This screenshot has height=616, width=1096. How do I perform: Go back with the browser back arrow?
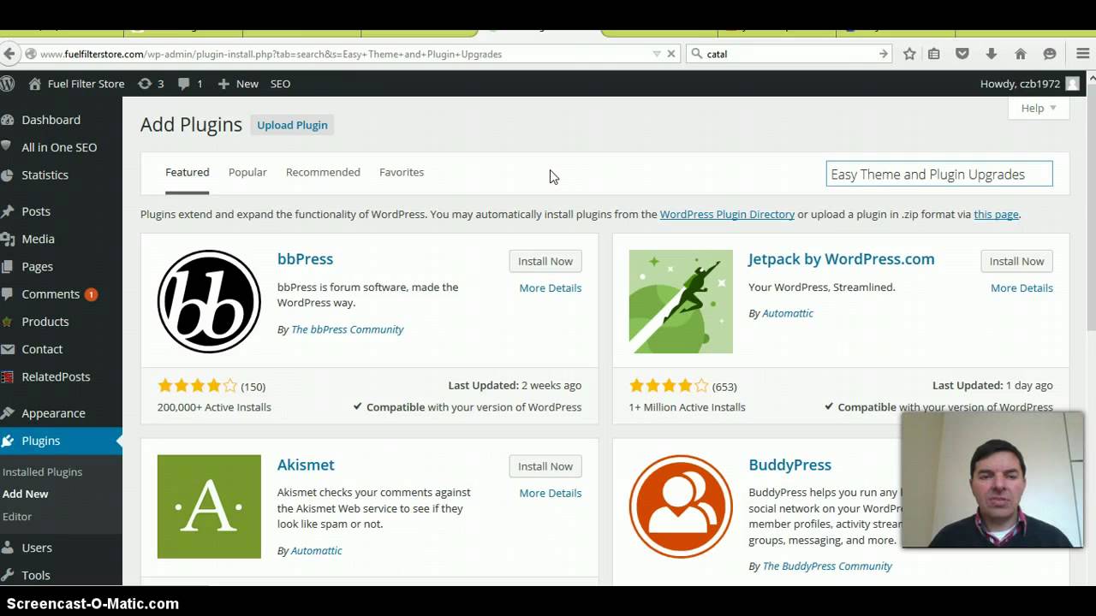click(9, 54)
